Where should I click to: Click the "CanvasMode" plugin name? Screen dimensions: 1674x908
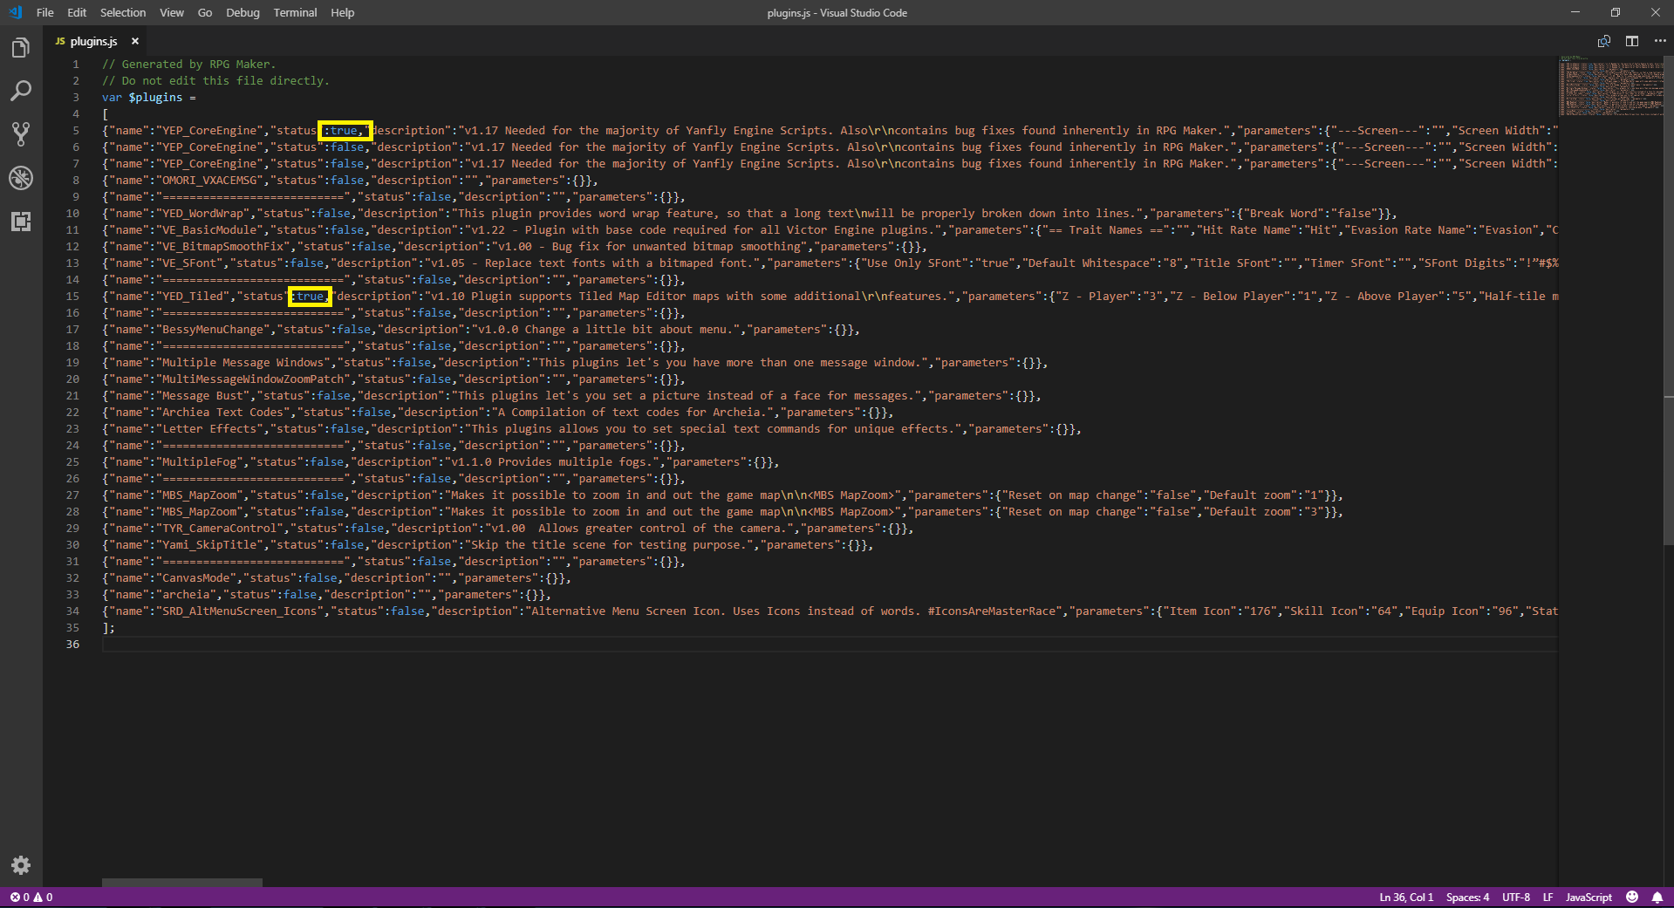(x=195, y=578)
